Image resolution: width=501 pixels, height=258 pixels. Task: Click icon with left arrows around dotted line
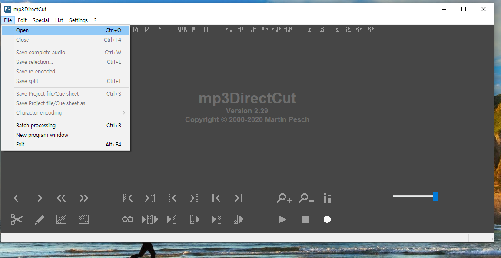click(359, 30)
